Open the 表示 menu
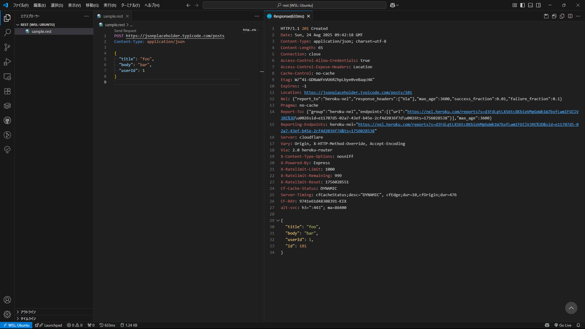This screenshot has width=585, height=329. (x=74, y=5)
